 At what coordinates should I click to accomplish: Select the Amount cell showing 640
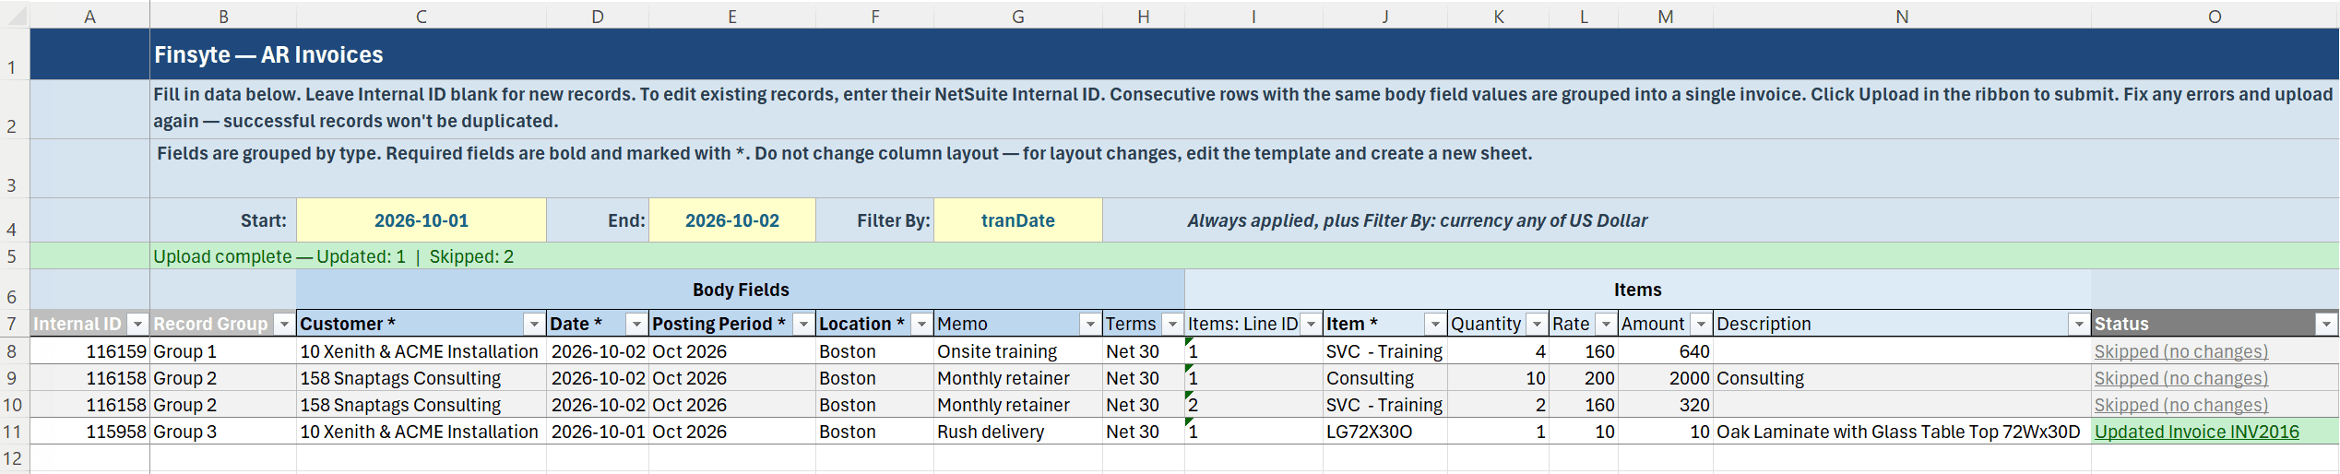pos(1666,351)
